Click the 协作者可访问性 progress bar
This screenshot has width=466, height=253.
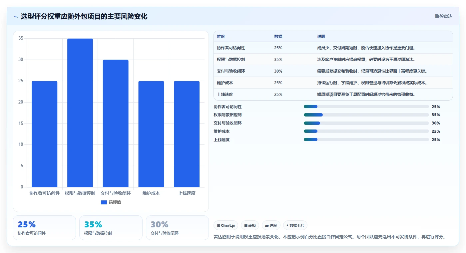point(366,107)
